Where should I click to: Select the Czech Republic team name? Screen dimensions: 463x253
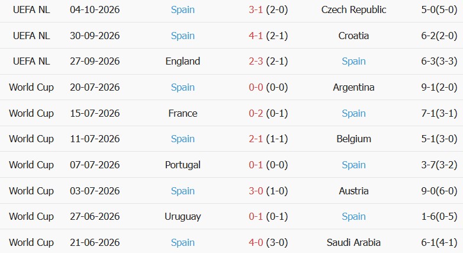[x=353, y=9]
